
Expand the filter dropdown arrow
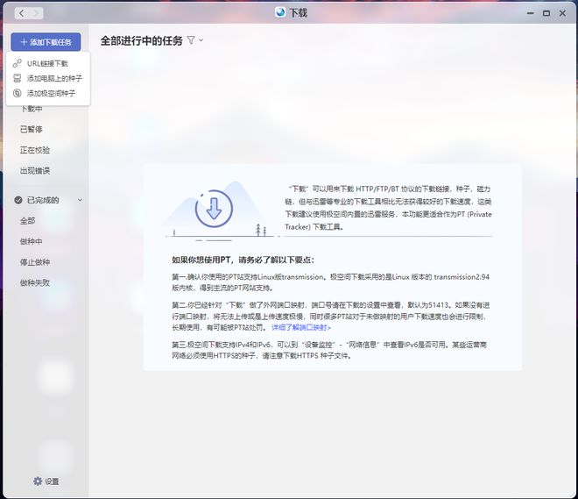[x=201, y=40]
